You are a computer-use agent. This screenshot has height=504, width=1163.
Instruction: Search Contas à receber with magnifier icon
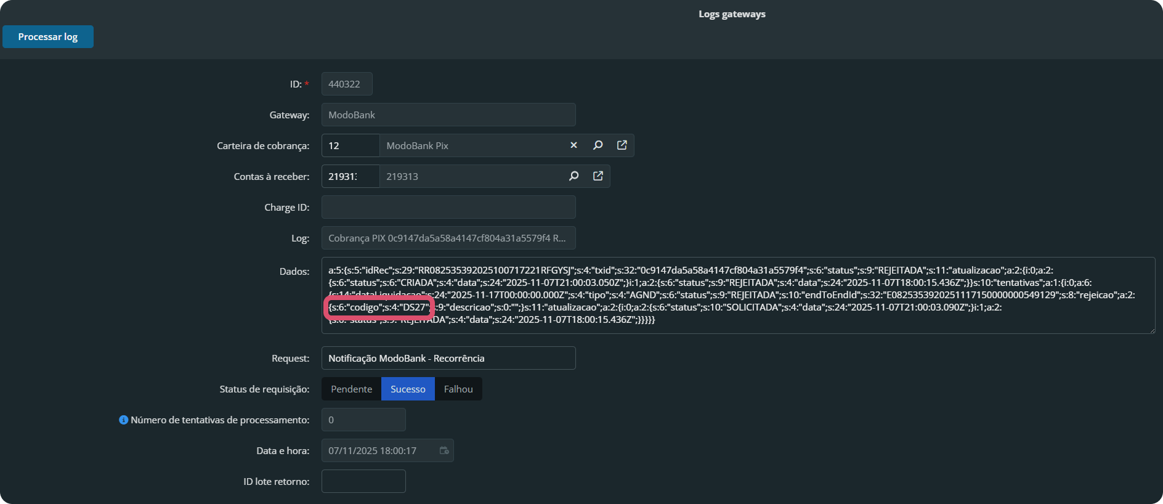pos(573,176)
